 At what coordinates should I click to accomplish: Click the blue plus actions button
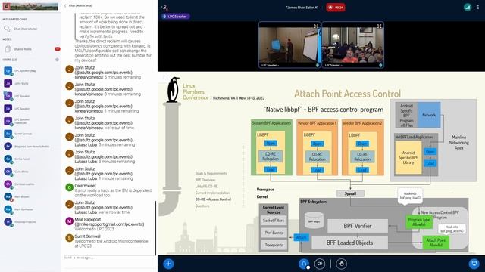[x=168, y=264]
